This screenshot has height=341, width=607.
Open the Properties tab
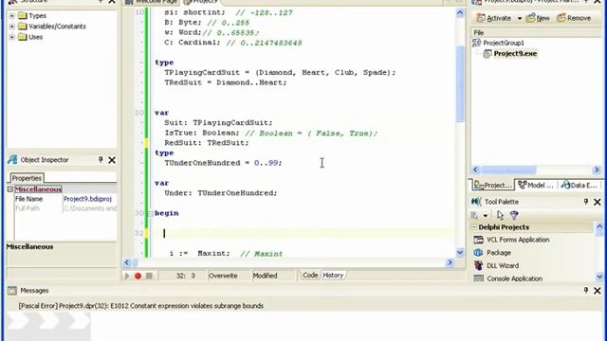click(x=27, y=178)
